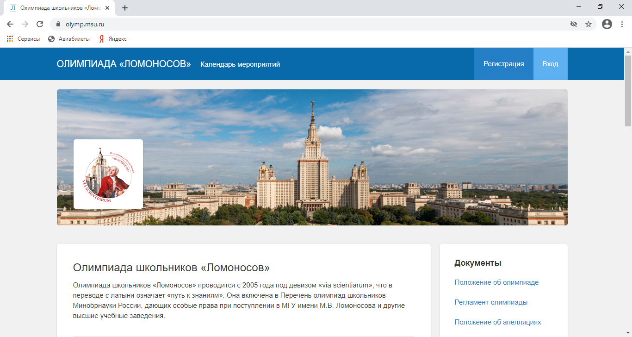Open the Chrome profile avatar
This screenshot has width=632, height=337.
click(x=607, y=24)
